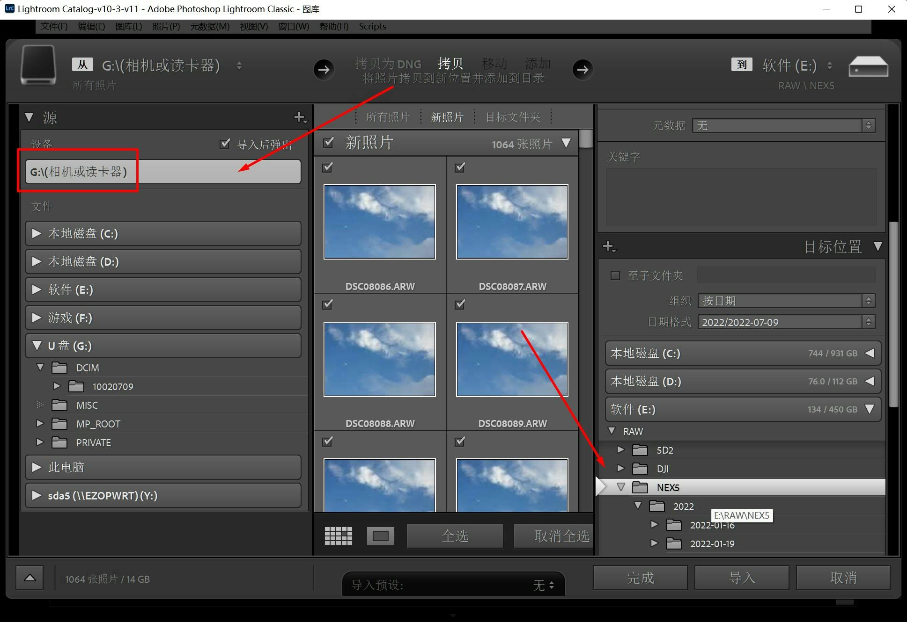Uncheck DSC08089.ARW photo checkbox
The image size is (907, 622).
tap(460, 304)
